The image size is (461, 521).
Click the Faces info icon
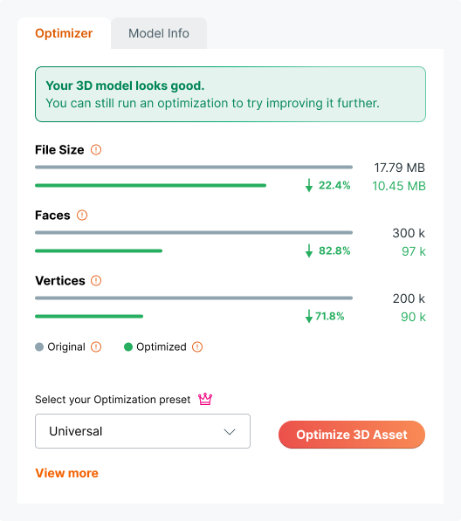[82, 216]
